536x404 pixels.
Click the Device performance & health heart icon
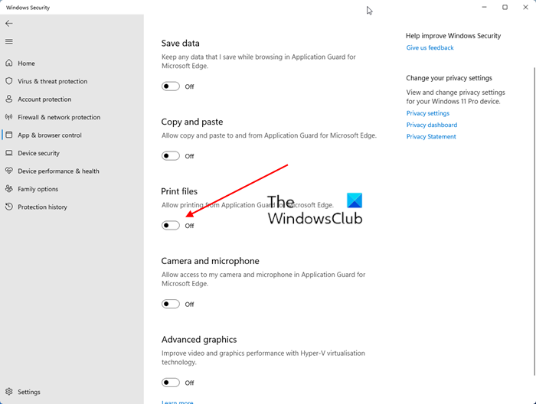pos(9,171)
